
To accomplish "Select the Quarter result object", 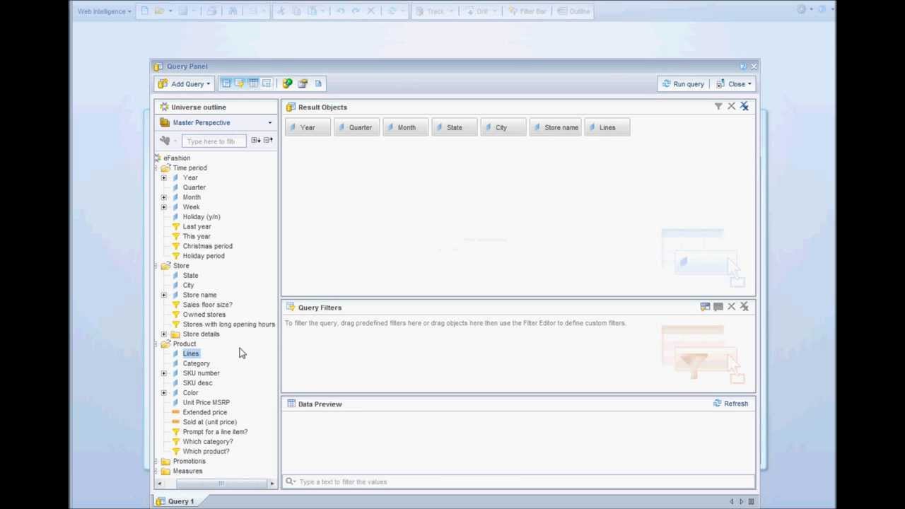I will (356, 127).
